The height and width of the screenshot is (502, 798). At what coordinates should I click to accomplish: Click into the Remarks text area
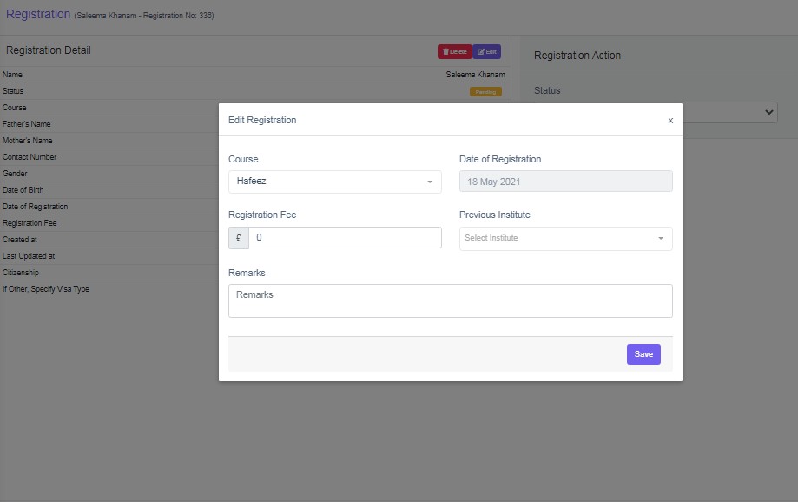(451, 301)
